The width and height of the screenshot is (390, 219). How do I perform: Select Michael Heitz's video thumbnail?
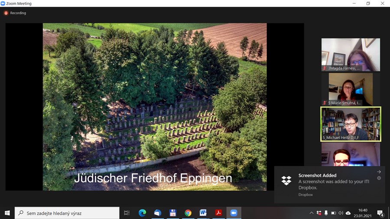pyautogui.click(x=351, y=123)
